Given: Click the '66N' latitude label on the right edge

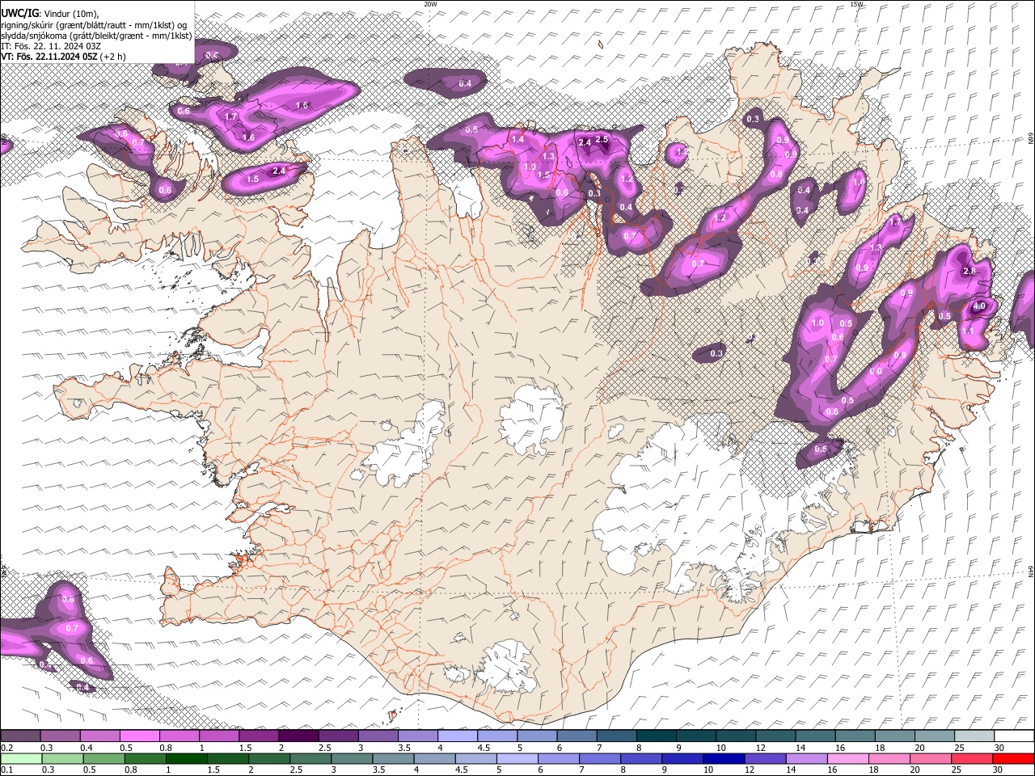Looking at the screenshot, I should click(x=1031, y=139).
